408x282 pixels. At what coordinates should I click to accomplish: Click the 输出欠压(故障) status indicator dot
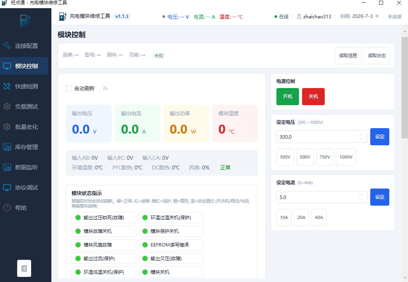(x=145, y=258)
